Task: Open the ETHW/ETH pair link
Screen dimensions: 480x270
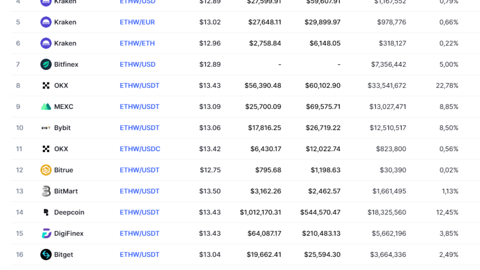Action: [x=137, y=43]
